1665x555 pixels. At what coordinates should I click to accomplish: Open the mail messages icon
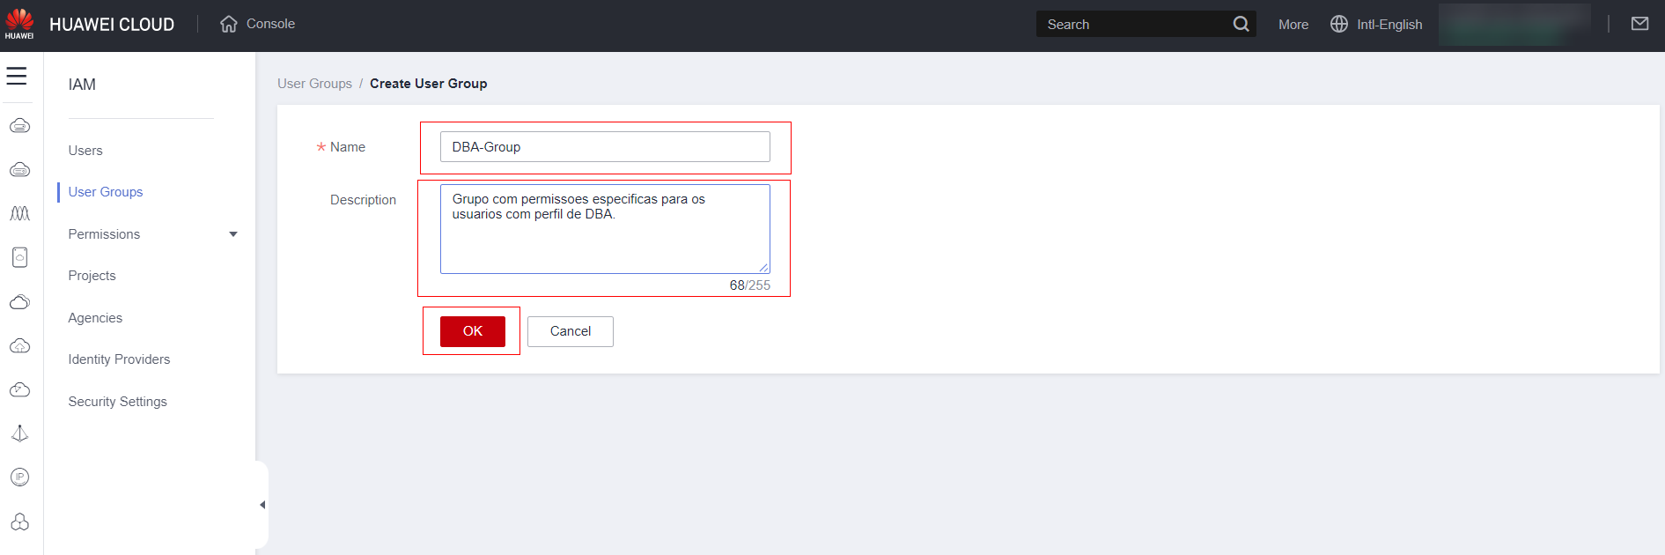pos(1639,25)
